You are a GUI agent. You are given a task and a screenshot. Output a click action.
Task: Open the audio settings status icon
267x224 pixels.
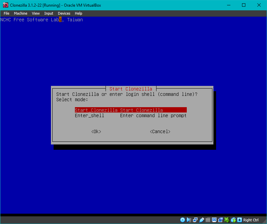[x=189, y=220]
